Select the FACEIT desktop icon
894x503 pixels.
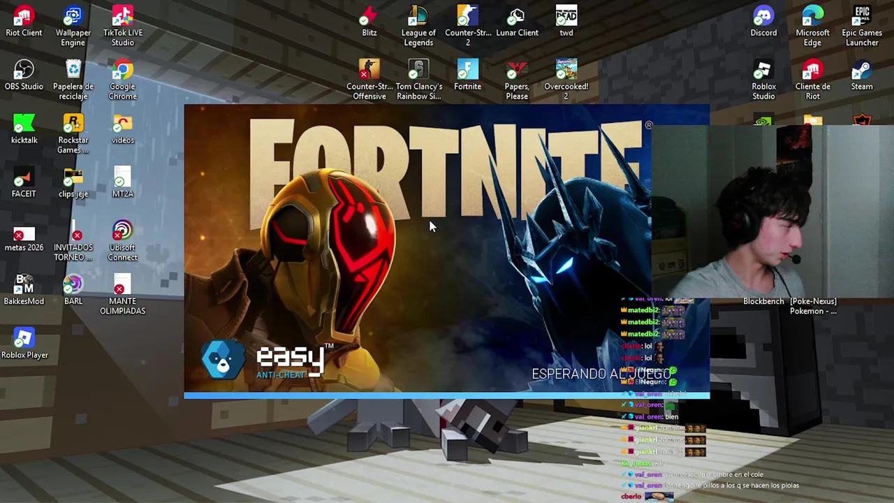(x=24, y=183)
